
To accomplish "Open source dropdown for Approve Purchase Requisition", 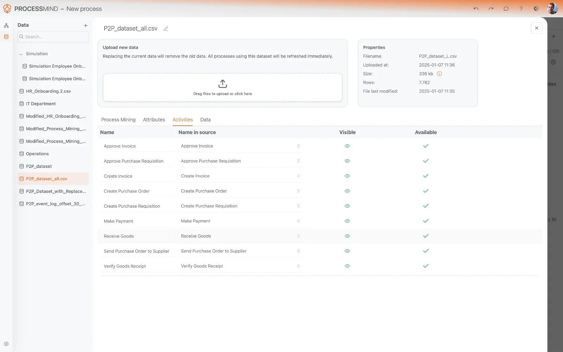I will (241, 161).
